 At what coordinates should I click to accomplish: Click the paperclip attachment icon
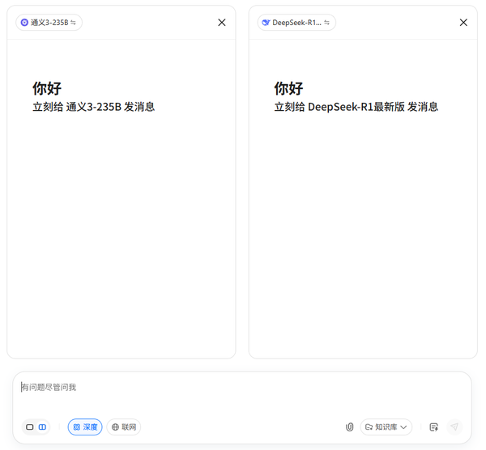(350, 427)
